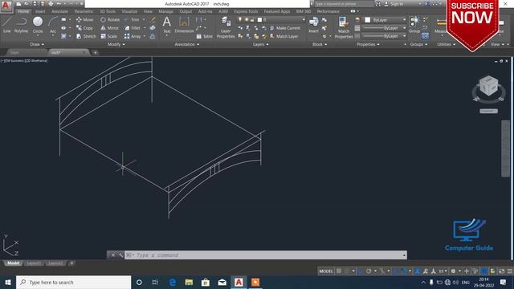Toggle polar tracking in status bar
Screen dimensions: 514x289
coord(369,271)
